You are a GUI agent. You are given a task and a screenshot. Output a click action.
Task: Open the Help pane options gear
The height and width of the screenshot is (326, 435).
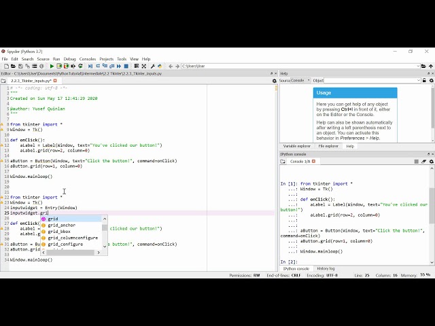pyautogui.click(x=431, y=80)
